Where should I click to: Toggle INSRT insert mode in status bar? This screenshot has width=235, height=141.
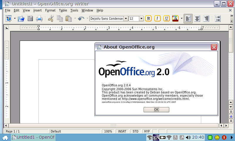[x=122, y=131]
